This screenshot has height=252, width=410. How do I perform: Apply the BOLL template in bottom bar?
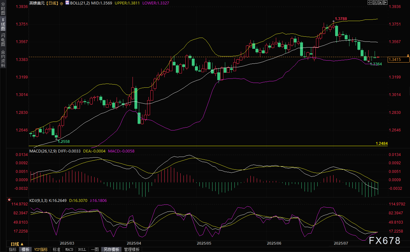82,249
